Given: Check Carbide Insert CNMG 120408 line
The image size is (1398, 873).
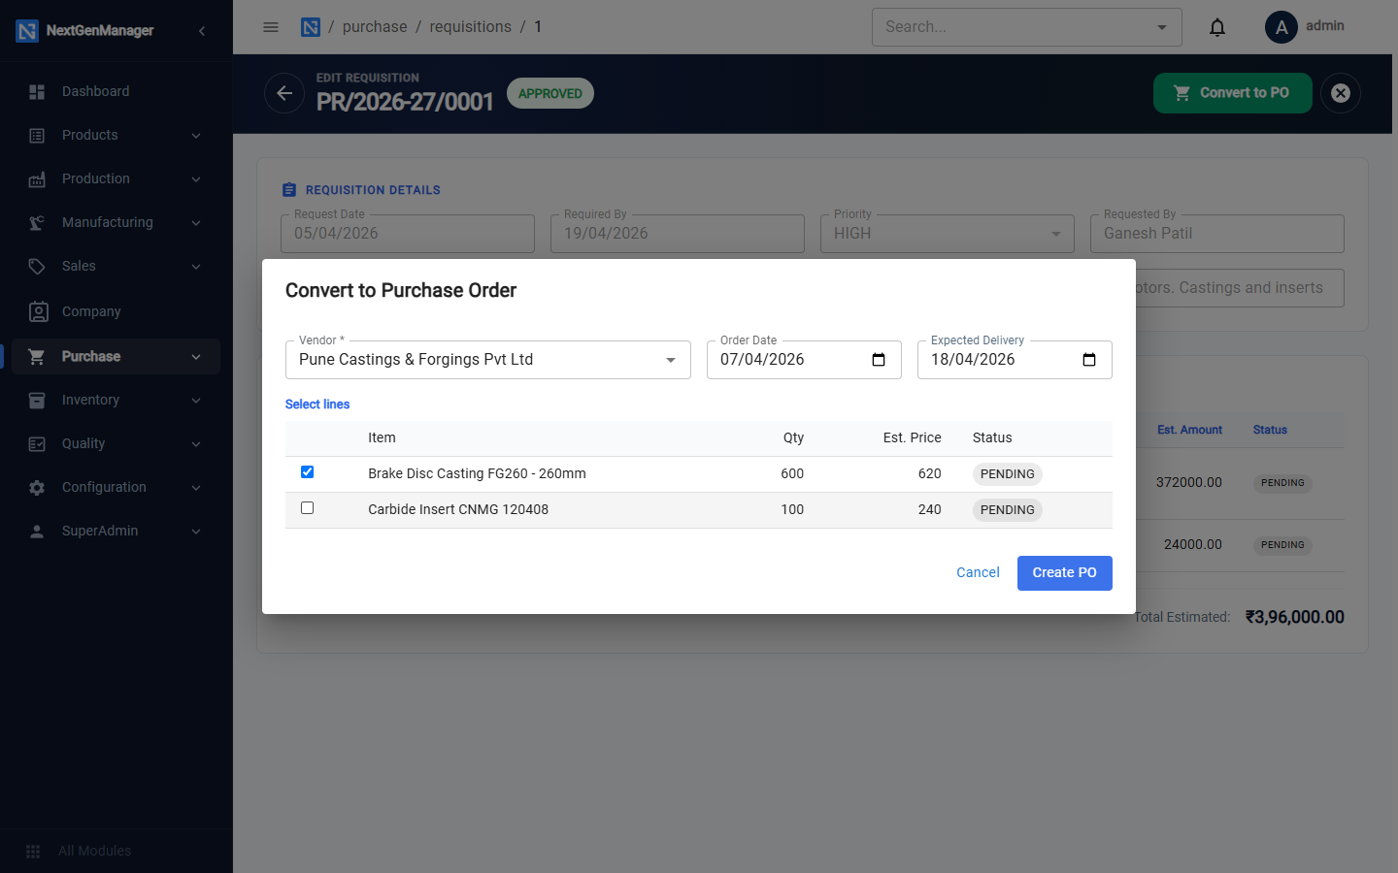Looking at the screenshot, I should (308, 508).
